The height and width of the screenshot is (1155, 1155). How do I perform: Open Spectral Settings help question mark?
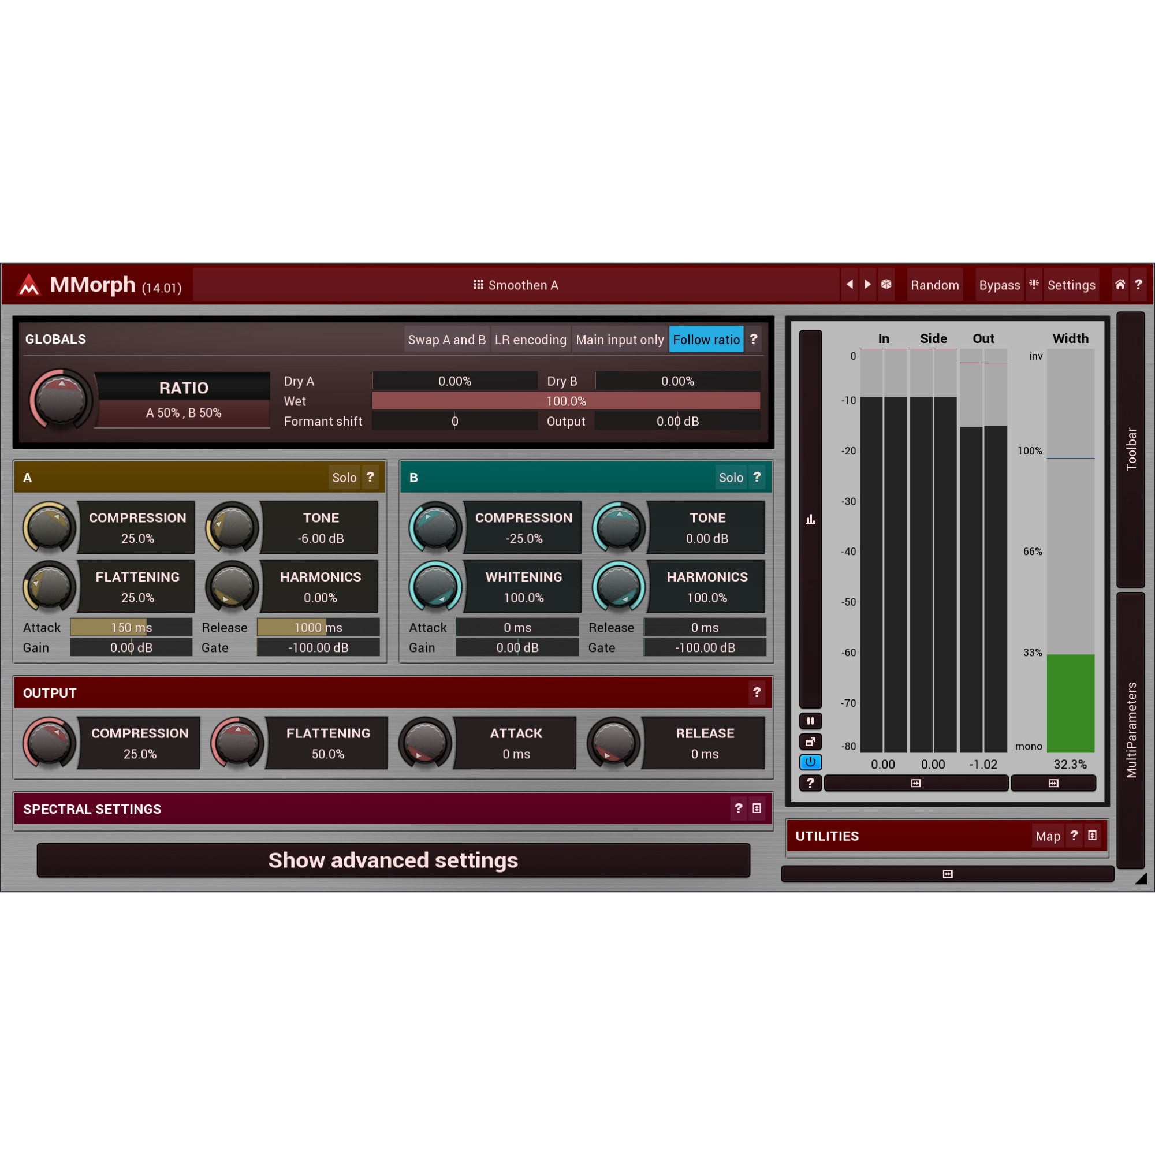(738, 808)
